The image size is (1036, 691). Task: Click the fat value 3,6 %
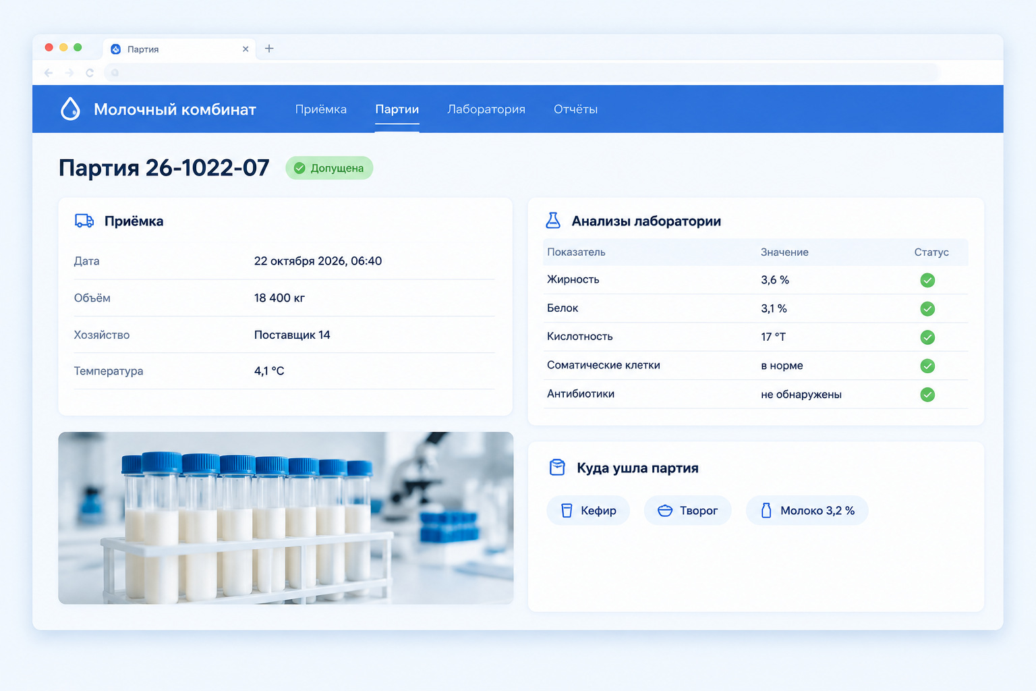coord(775,280)
